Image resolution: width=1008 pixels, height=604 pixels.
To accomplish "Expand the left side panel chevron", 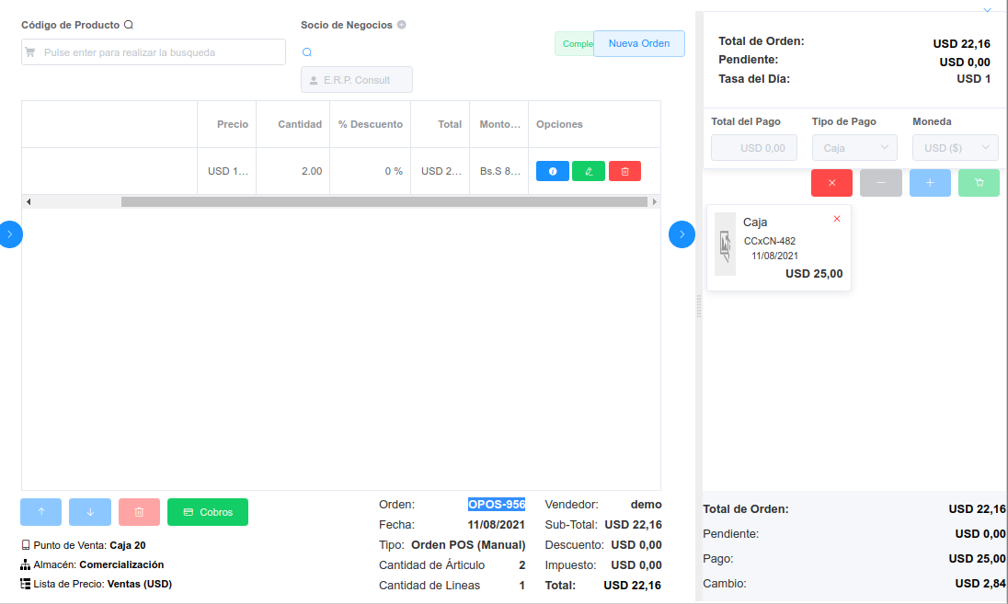I will (11, 234).
